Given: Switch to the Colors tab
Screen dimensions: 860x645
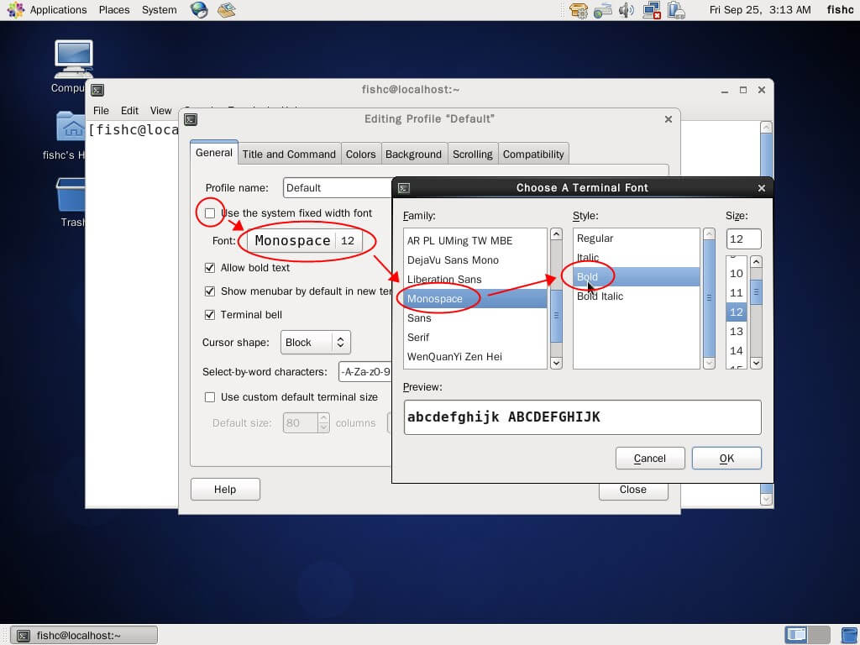Looking at the screenshot, I should (360, 154).
